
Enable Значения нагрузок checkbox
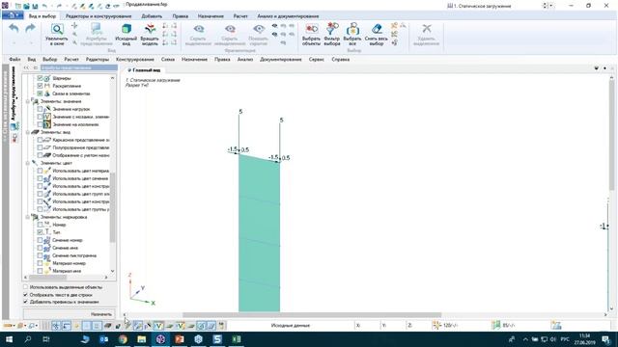click(x=40, y=109)
